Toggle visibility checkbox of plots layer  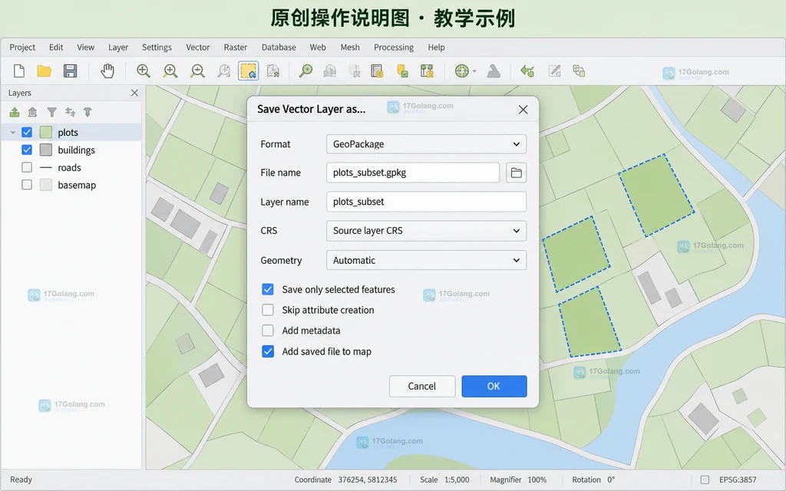tap(27, 132)
